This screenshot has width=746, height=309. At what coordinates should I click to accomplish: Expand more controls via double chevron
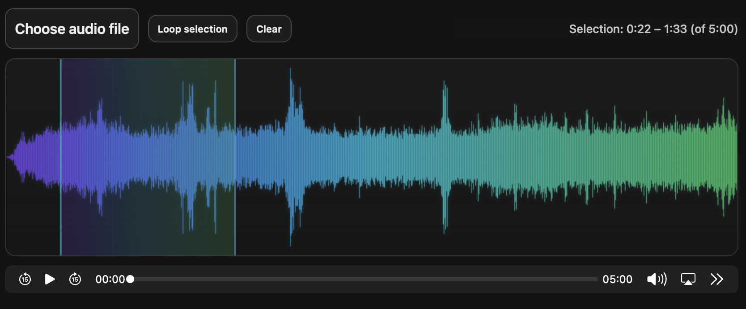click(717, 279)
